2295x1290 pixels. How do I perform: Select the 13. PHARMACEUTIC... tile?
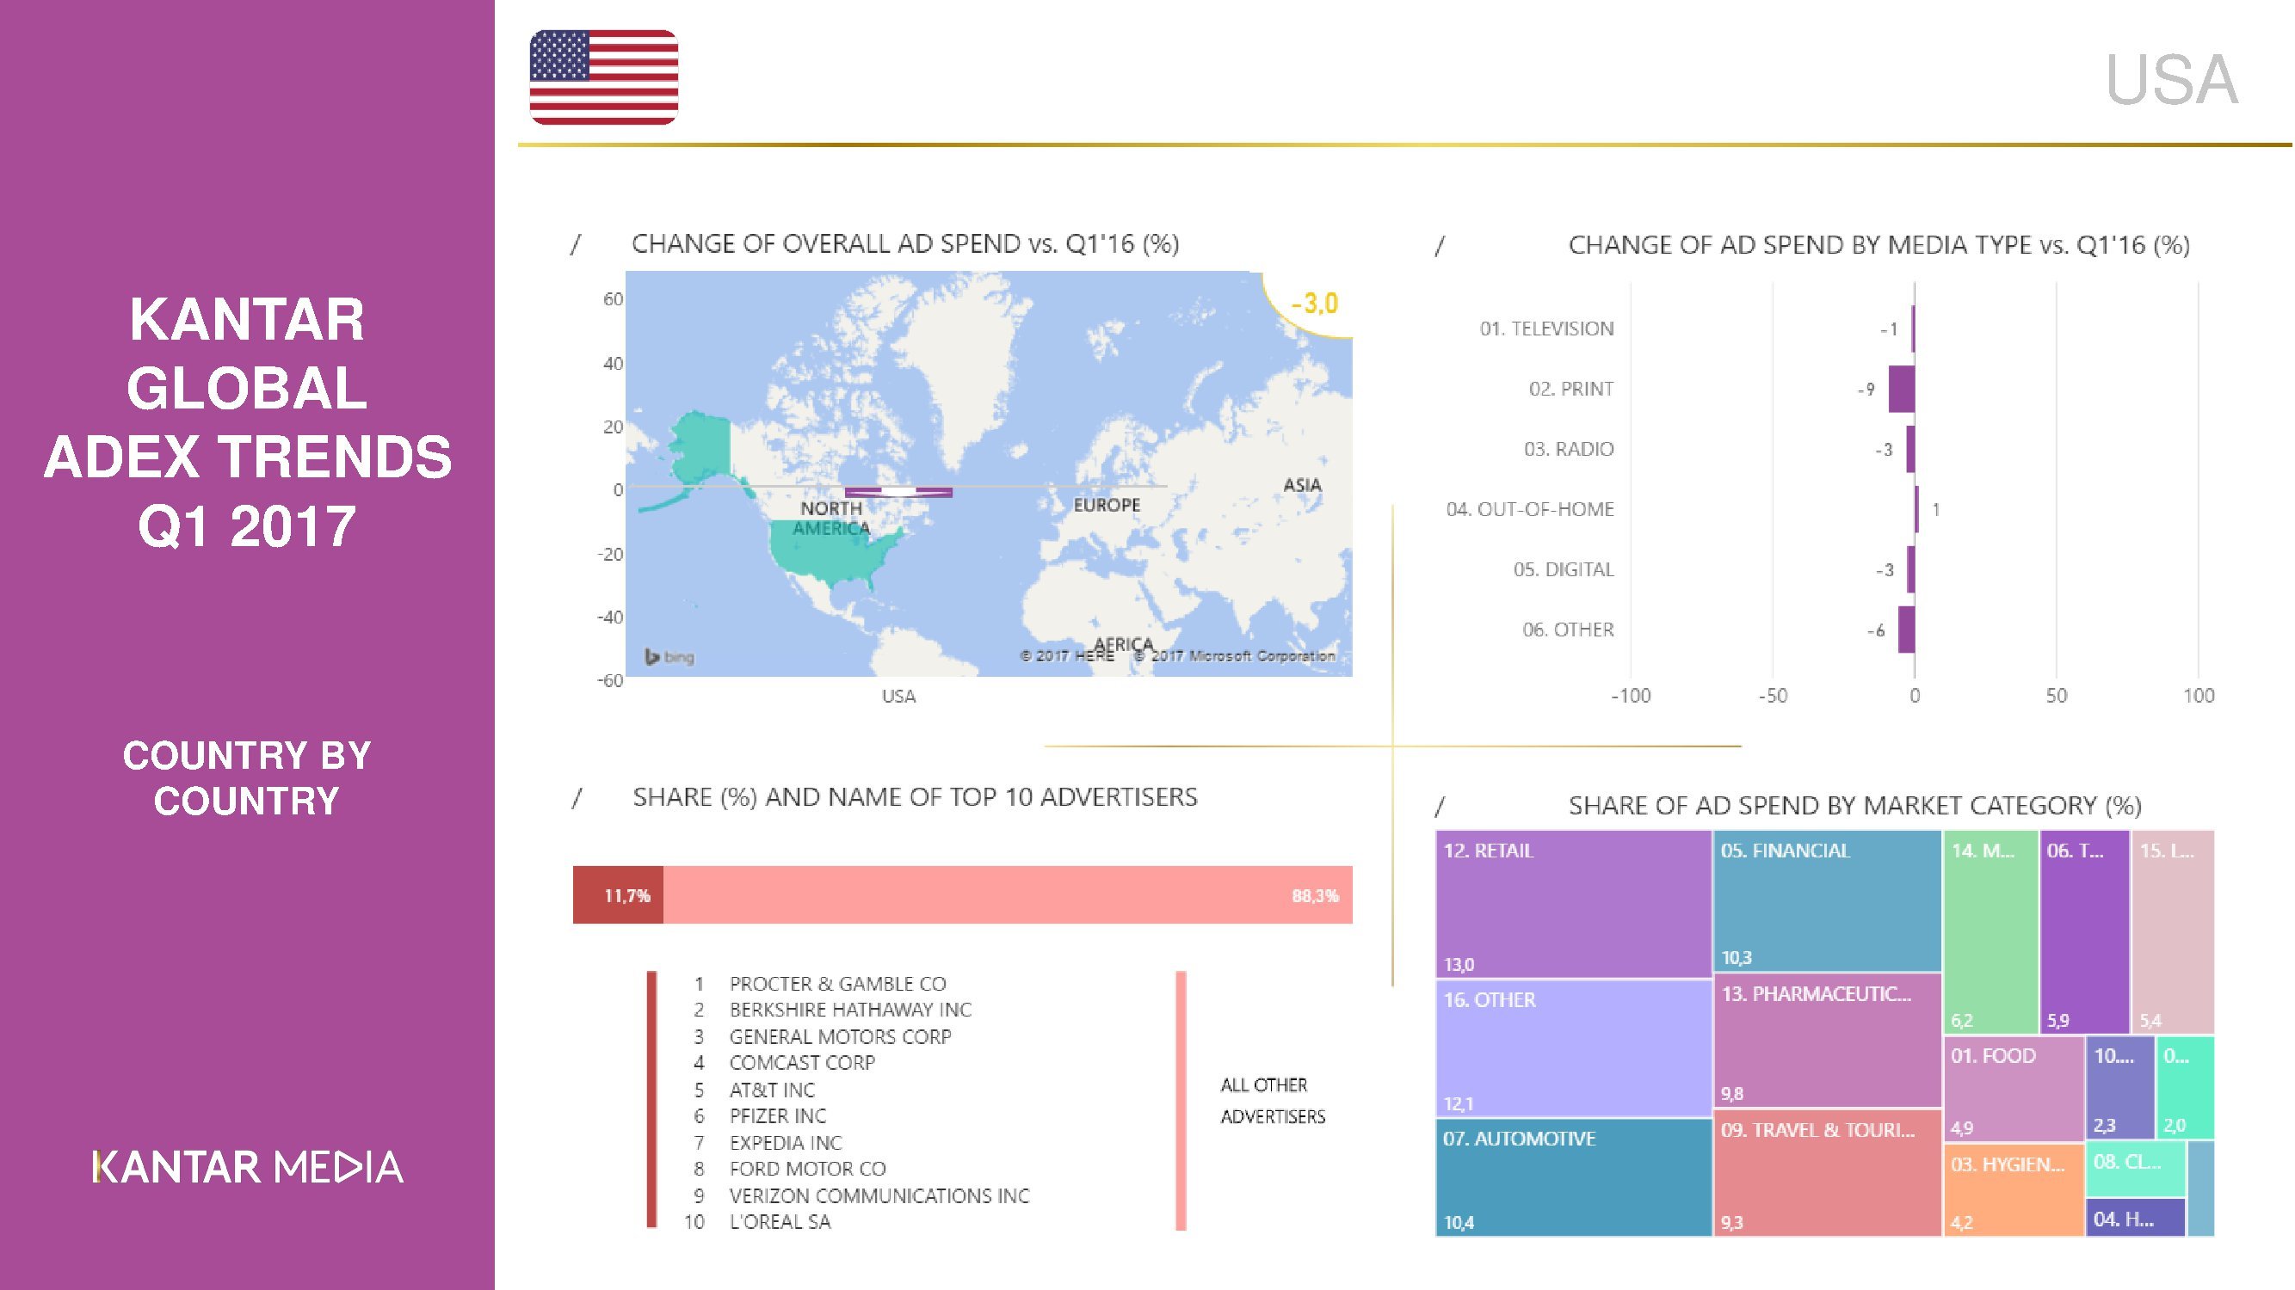pos(1827,1040)
